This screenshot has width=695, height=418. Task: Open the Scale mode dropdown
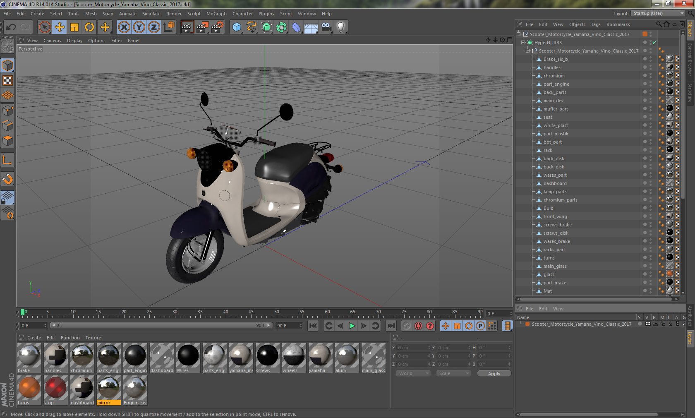[453, 373]
